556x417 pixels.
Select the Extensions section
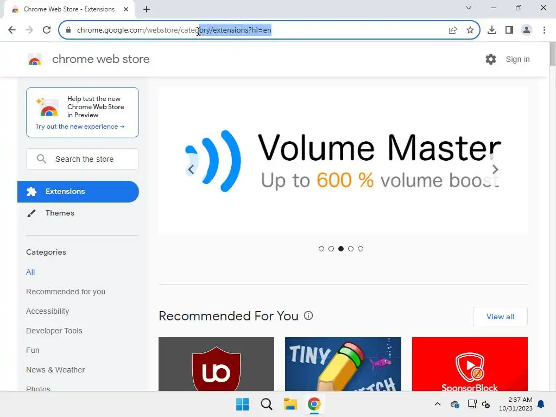tap(78, 192)
